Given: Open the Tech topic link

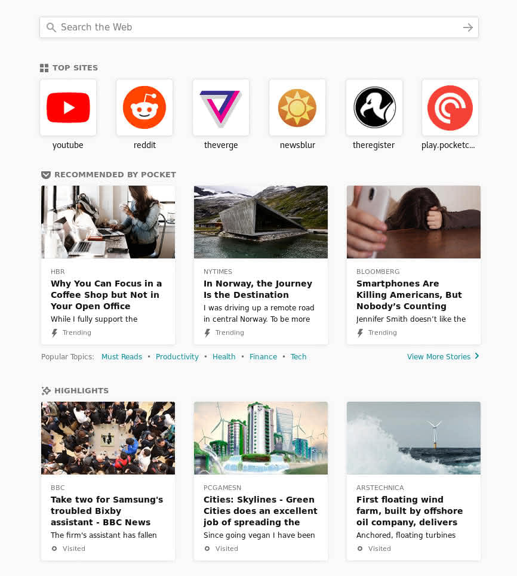Looking at the screenshot, I should [x=298, y=357].
